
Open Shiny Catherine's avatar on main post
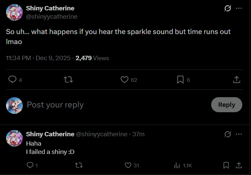(14, 12)
